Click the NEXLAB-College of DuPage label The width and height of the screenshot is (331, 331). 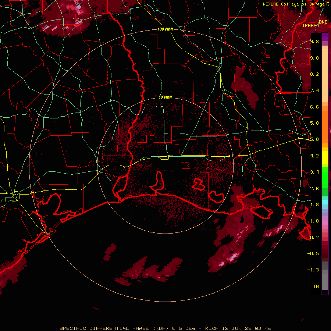click(294, 4)
